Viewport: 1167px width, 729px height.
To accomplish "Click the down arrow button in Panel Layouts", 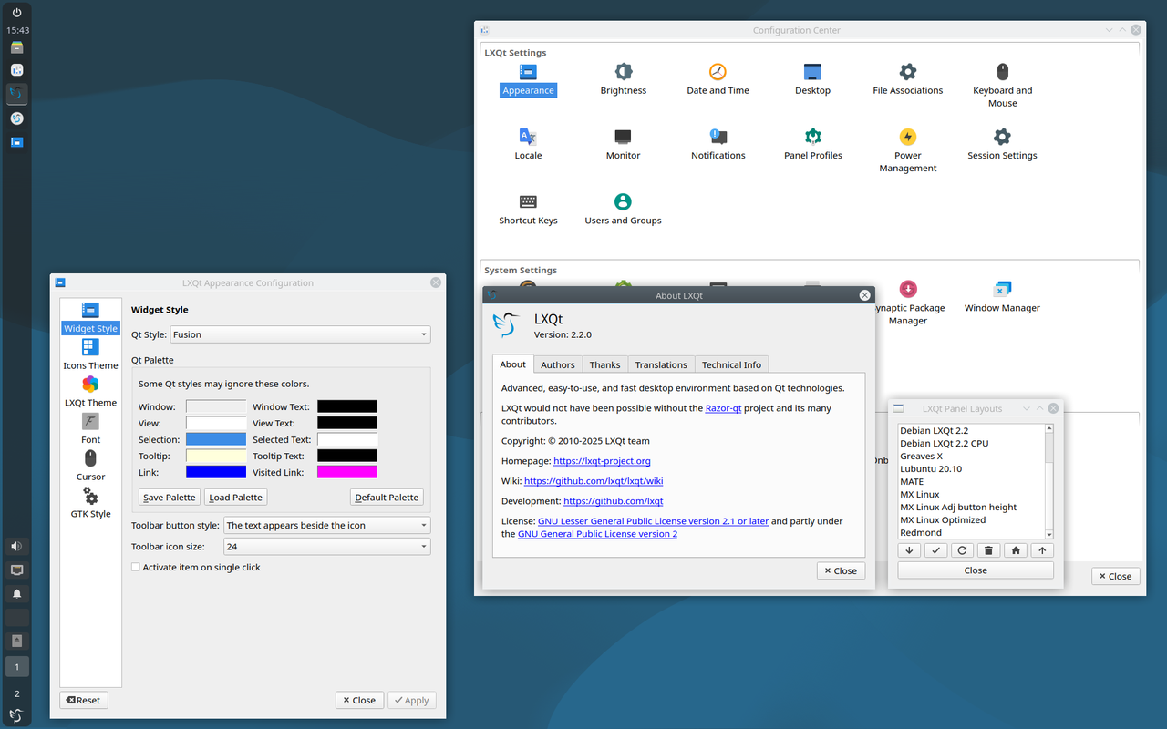I will [909, 550].
